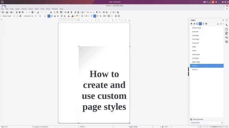Open the Paragraph Style dropdown showing Default Style
The width and height of the screenshot is (229, 128).
(x=14, y=16)
